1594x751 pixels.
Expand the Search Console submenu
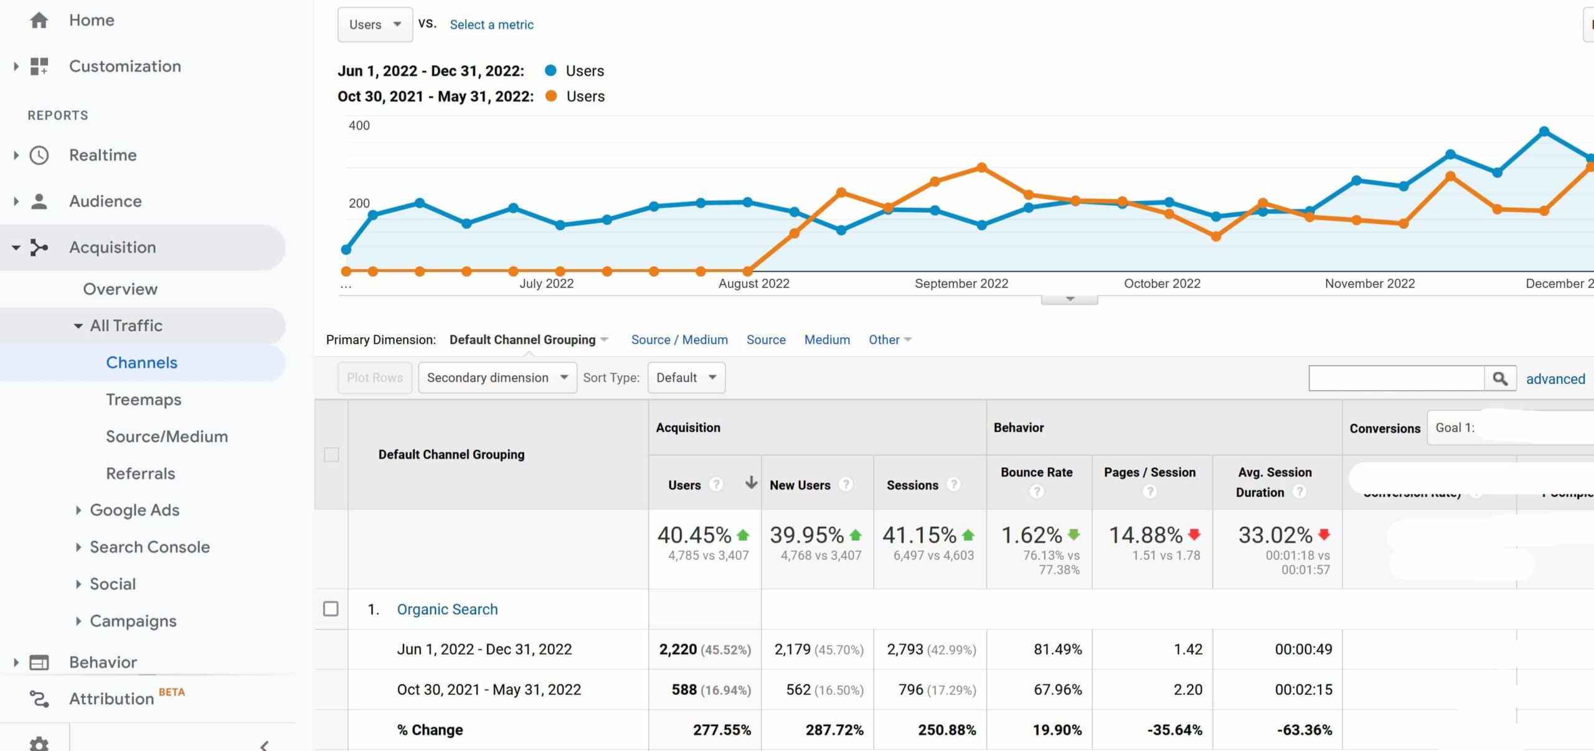[x=78, y=547]
